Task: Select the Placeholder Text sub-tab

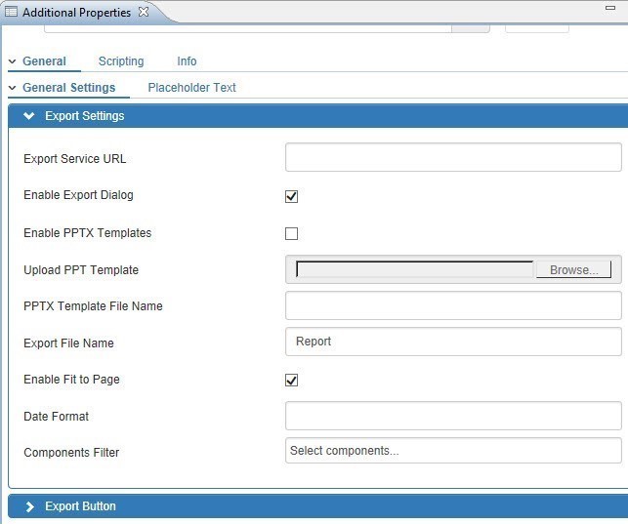Action: point(191,88)
